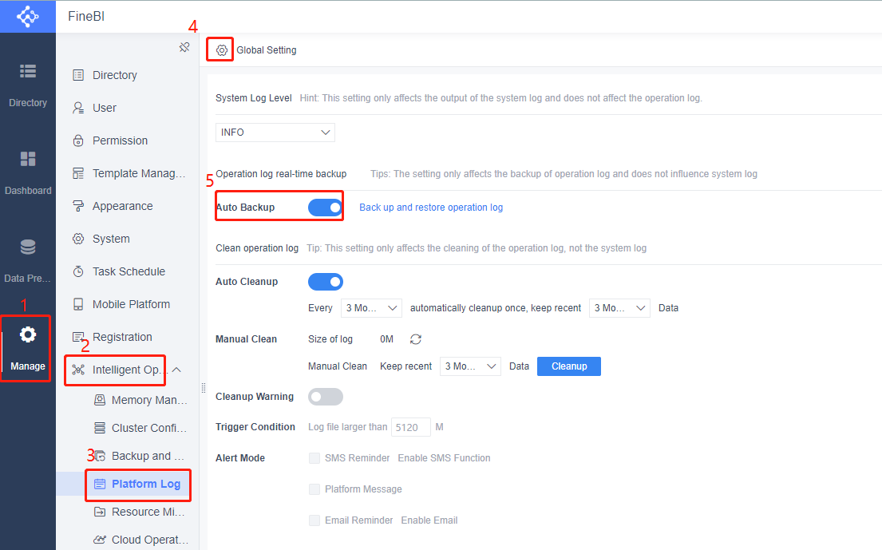Open the Data Preparation database icon
The width and height of the screenshot is (882, 550).
tap(28, 247)
